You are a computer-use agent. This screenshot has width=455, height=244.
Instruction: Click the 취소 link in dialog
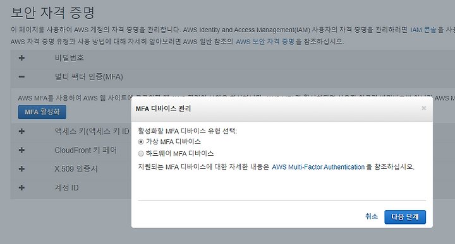click(x=372, y=216)
